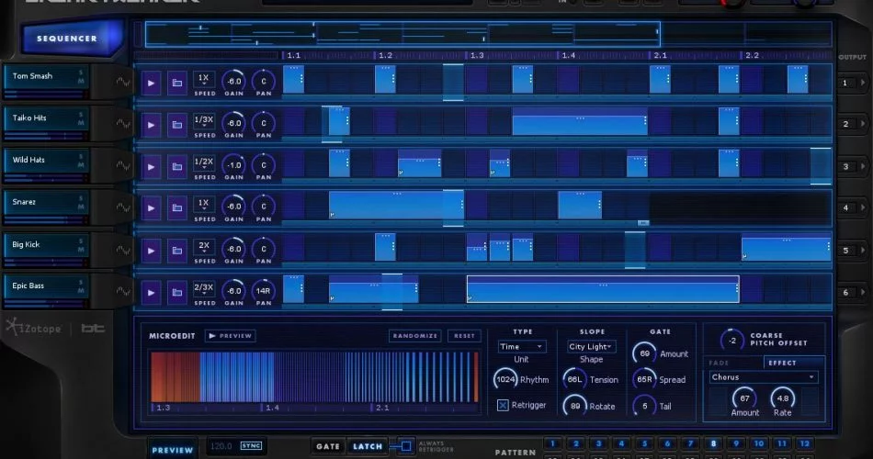Play the Tom Smash track preview
This screenshot has width=873, height=459.
(151, 83)
